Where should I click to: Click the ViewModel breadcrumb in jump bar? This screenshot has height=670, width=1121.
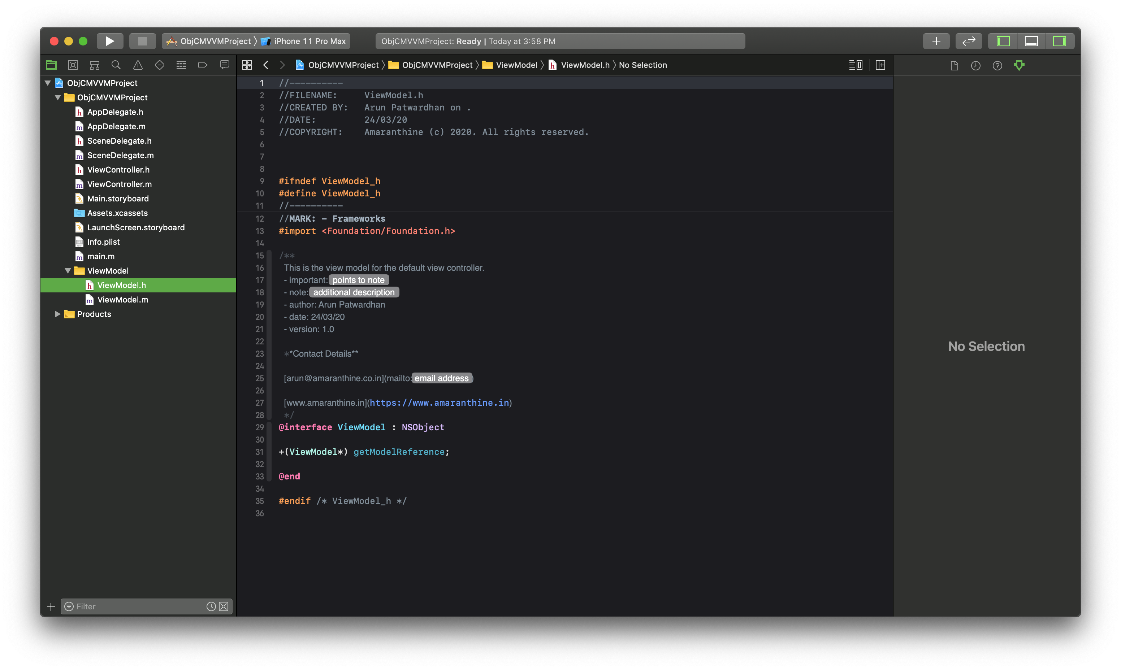[516, 65]
